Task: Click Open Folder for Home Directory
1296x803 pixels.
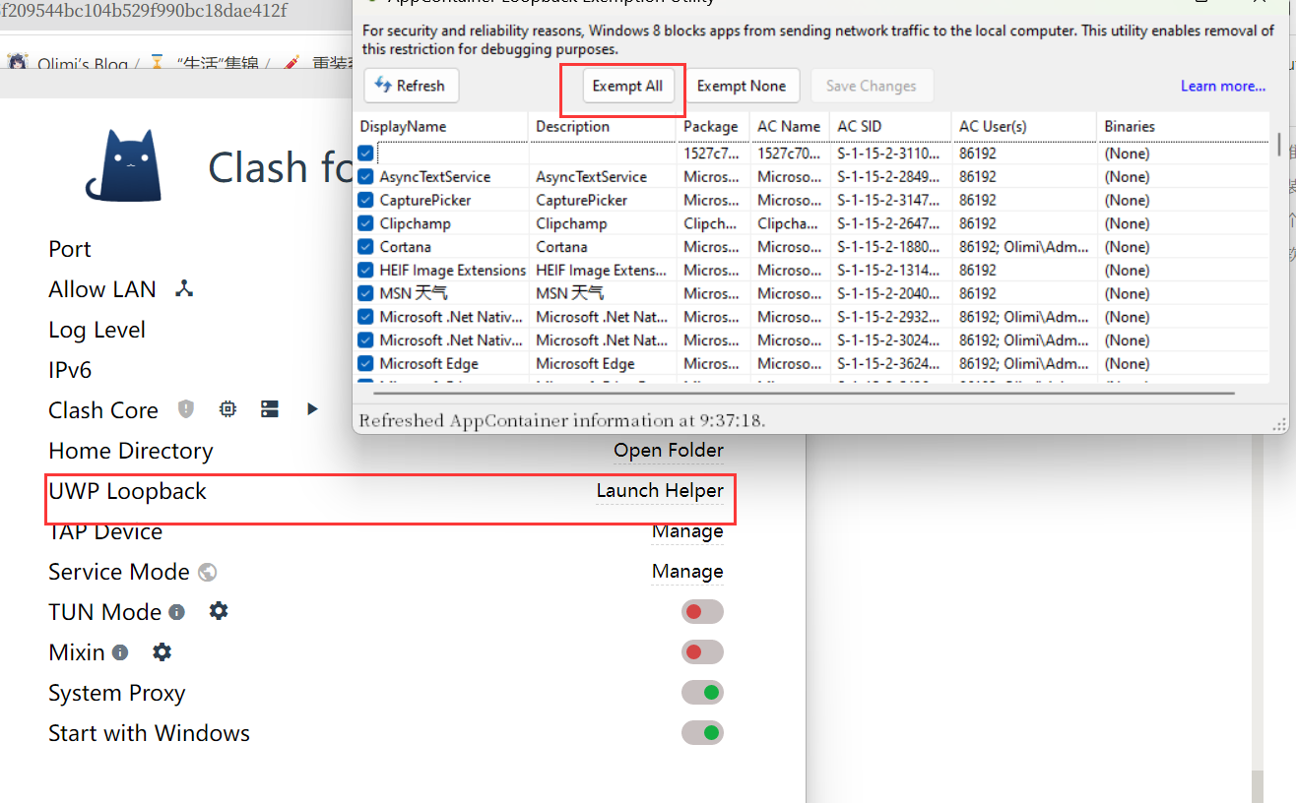Action: point(669,451)
